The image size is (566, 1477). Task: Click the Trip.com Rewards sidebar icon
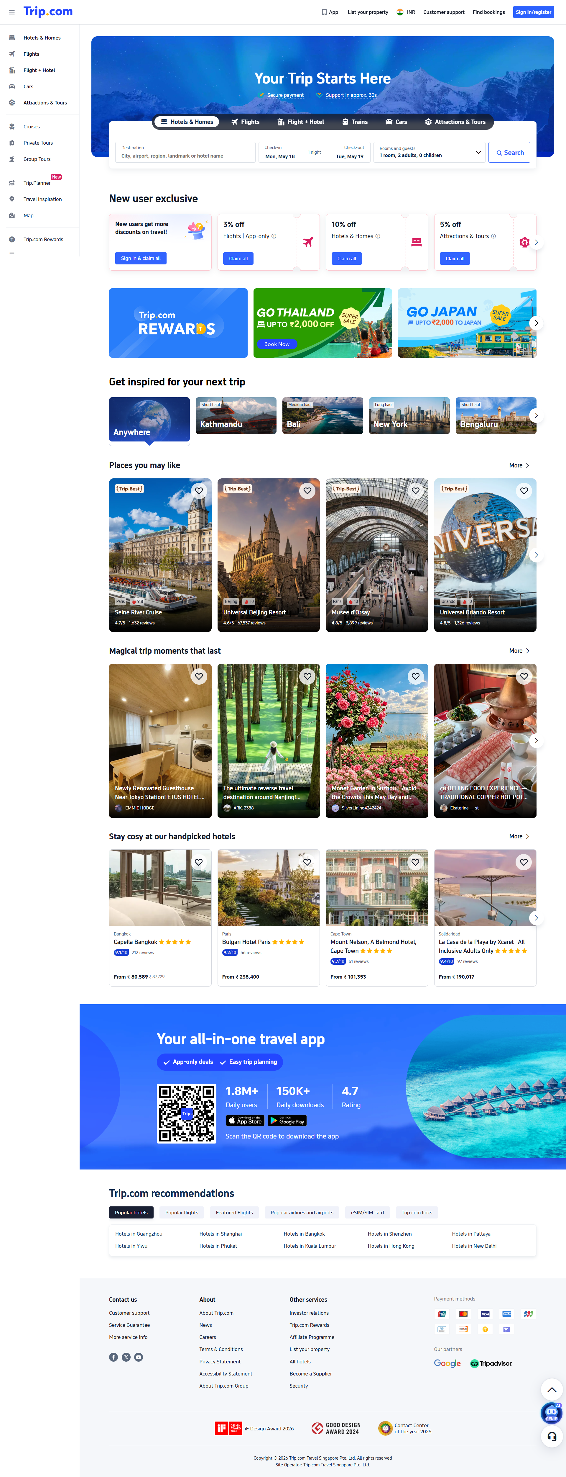[x=12, y=240]
